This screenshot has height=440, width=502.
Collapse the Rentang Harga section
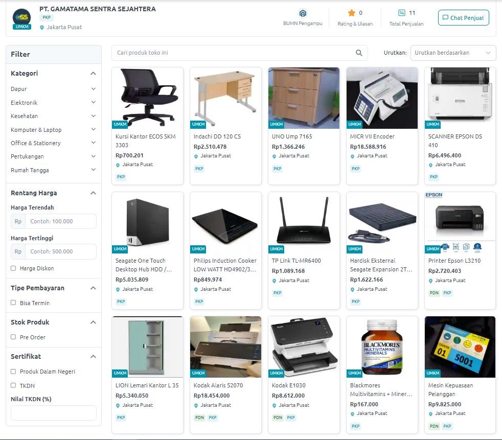(x=93, y=193)
